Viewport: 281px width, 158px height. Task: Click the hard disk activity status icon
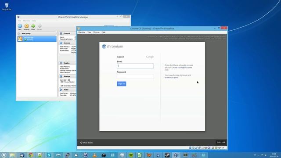tap(190, 148)
